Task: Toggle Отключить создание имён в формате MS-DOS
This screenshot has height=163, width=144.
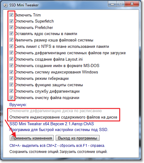Action: coord(11,66)
